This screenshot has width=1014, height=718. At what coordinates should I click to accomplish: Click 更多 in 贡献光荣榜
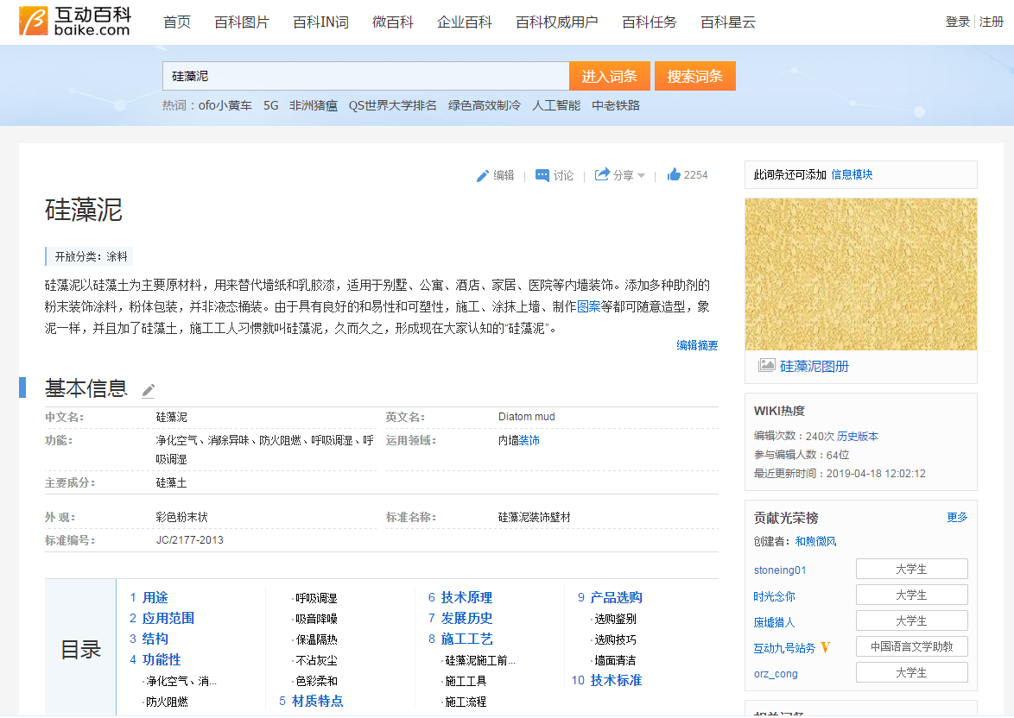pyautogui.click(x=957, y=517)
